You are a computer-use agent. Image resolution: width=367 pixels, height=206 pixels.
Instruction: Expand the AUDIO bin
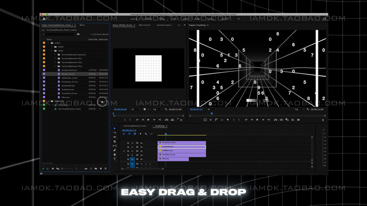52,47
